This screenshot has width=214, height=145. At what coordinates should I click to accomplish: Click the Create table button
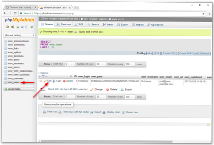click(x=19, y=89)
